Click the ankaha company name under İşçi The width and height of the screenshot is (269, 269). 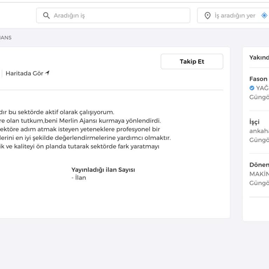point(259,131)
